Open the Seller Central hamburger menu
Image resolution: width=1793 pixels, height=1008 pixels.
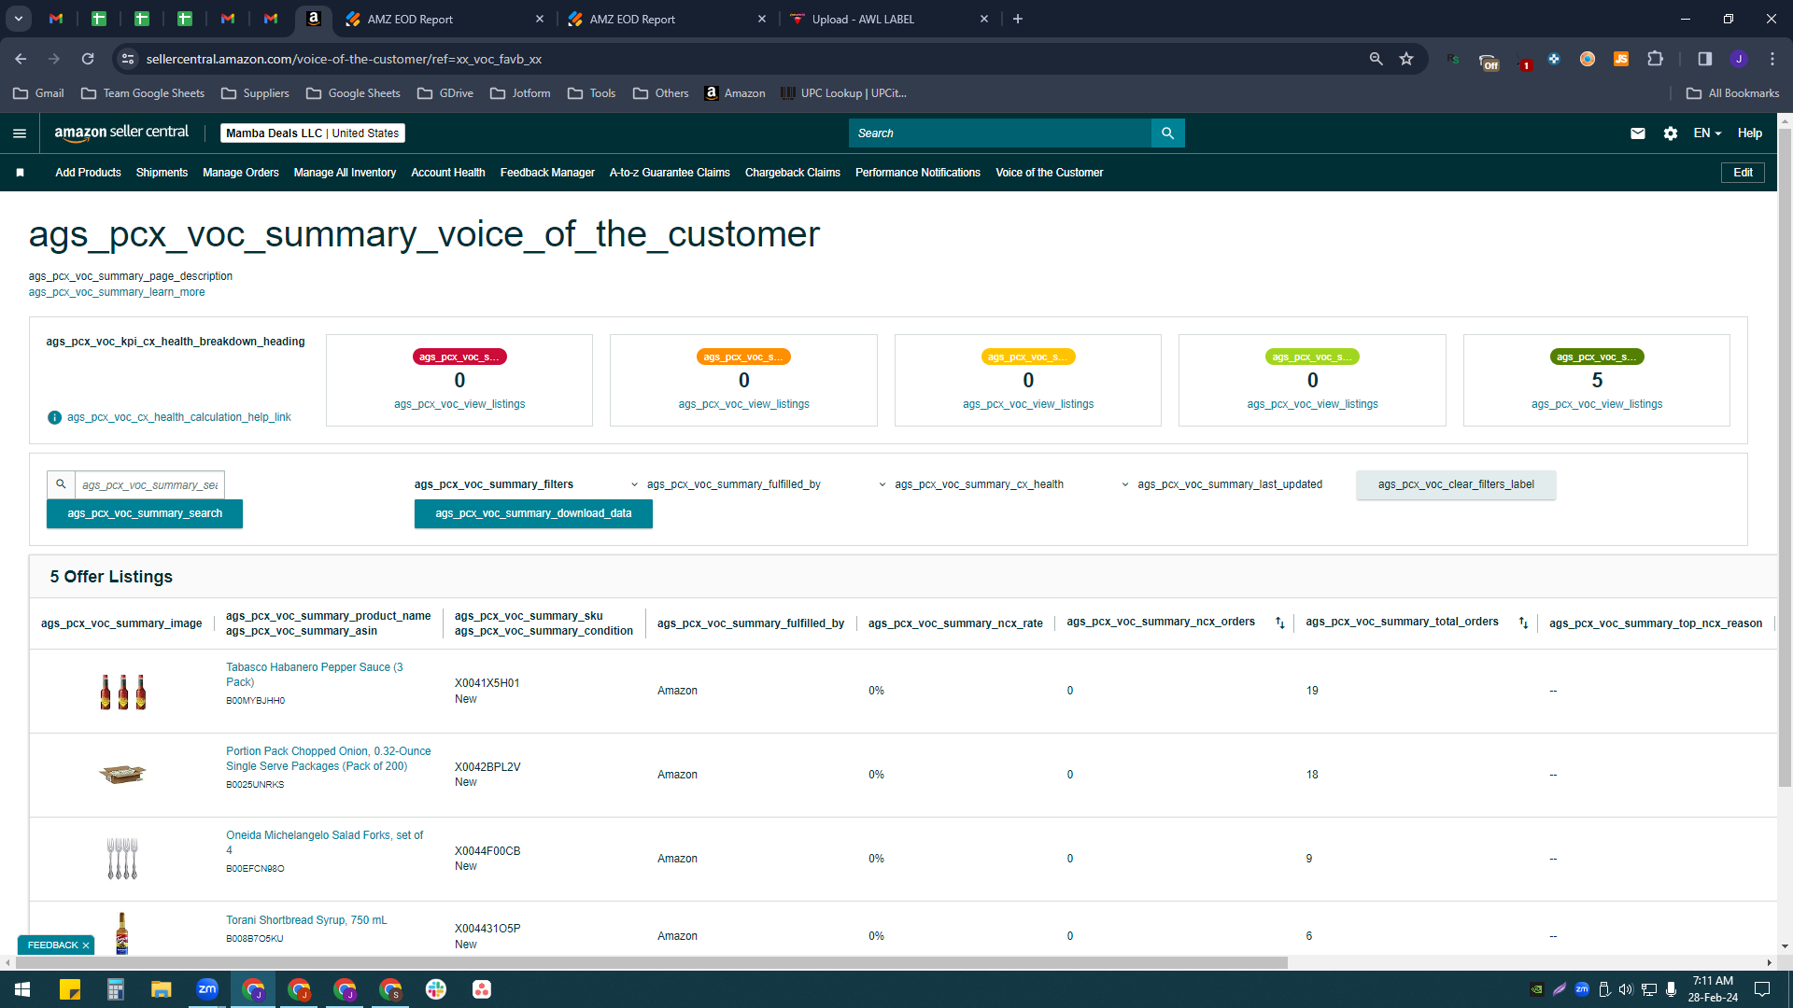tap(20, 133)
